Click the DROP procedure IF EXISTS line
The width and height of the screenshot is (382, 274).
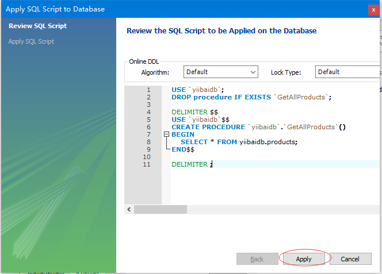point(251,97)
